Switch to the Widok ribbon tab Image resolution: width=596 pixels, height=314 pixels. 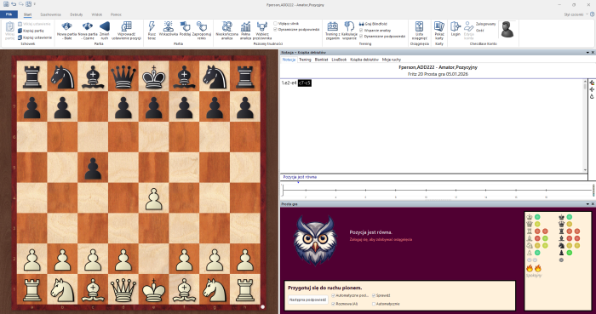click(x=96, y=14)
